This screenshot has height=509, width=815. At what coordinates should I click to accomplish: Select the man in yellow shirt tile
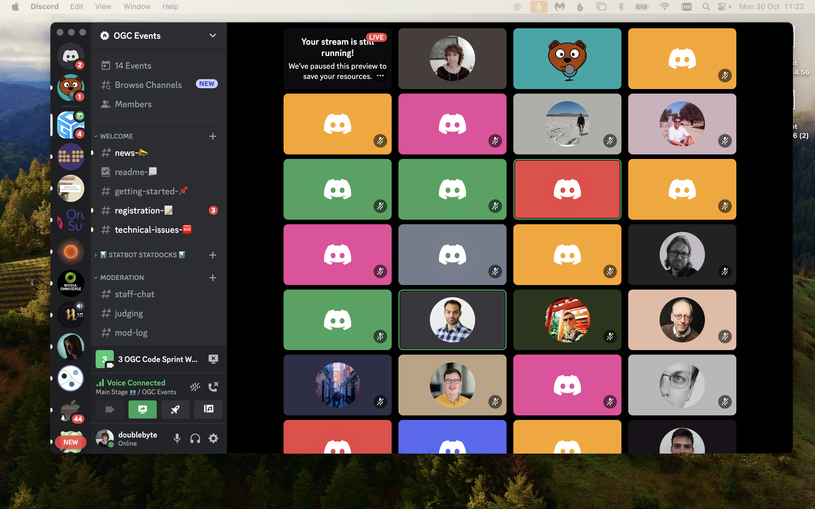click(x=452, y=385)
